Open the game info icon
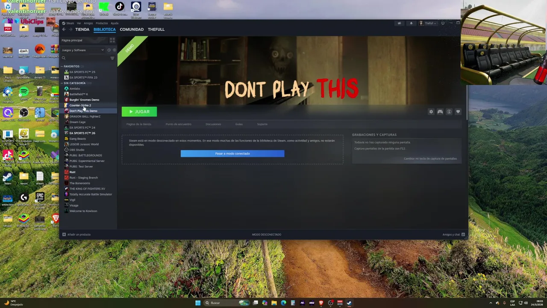This screenshot has width=547, height=308. [x=449, y=112]
